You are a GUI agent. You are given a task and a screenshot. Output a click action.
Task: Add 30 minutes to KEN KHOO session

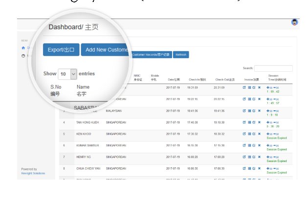point(269,134)
